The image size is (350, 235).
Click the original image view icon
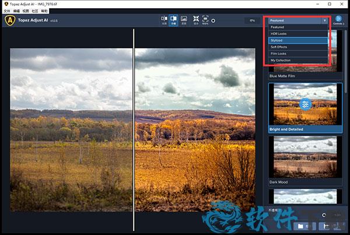coord(184,19)
